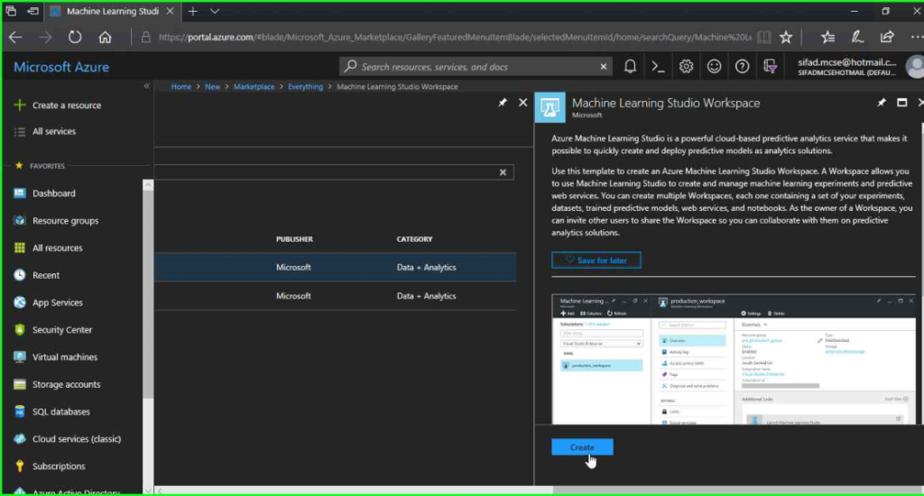Open Resource groups in sidebar

(x=56, y=221)
